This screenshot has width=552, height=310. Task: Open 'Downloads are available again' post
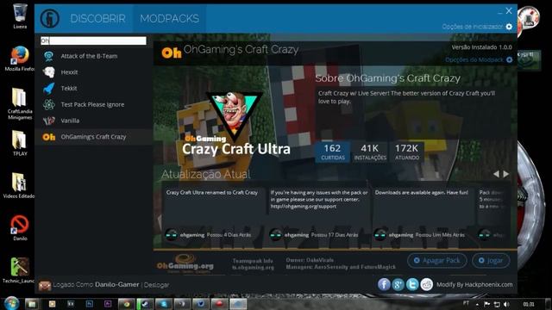pyautogui.click(x=422, y=193)
